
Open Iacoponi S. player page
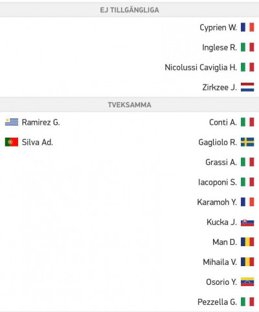pos(218,182)
